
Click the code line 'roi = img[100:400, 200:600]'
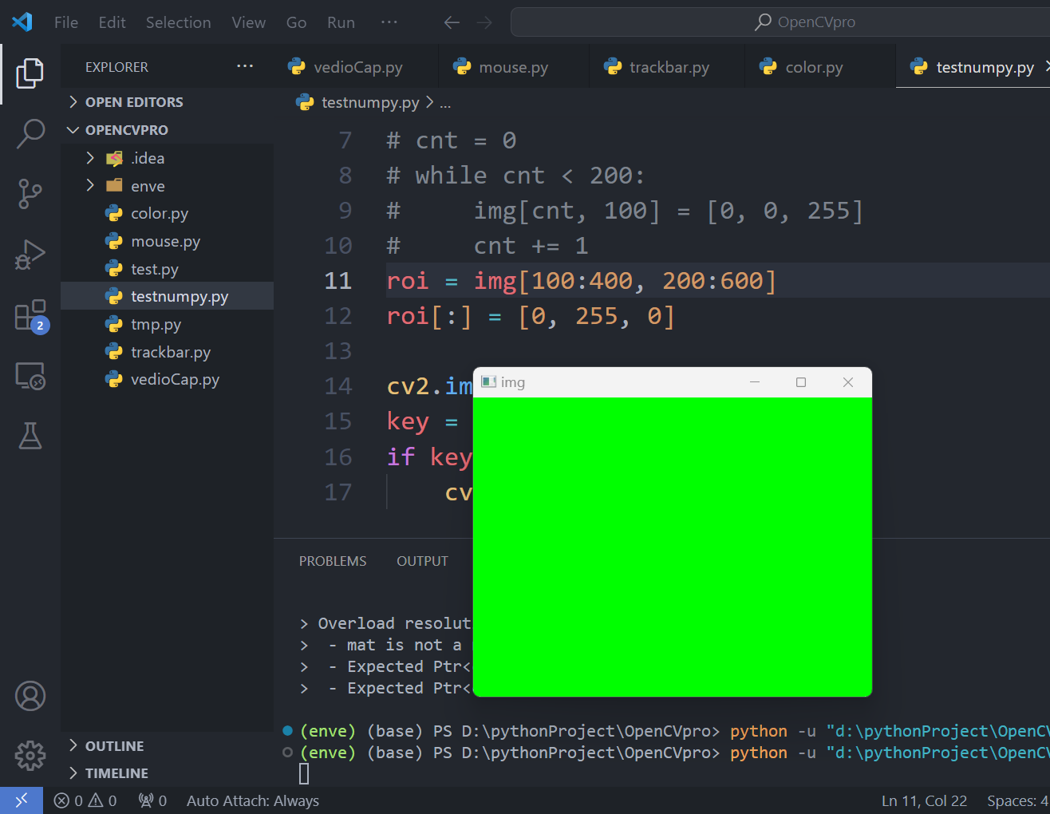(582, 281)
